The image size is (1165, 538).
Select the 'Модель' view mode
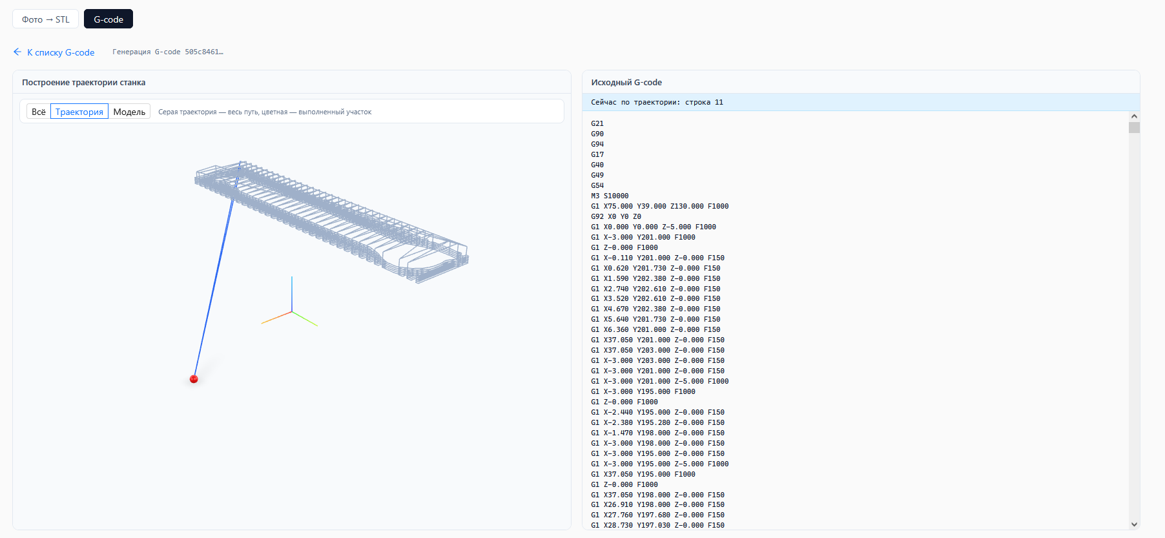[129, 112]
